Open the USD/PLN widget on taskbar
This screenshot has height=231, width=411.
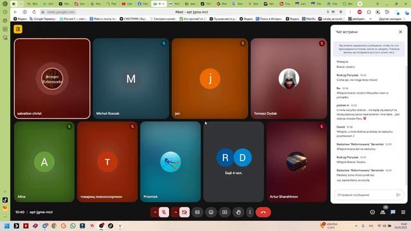[329, 225]
